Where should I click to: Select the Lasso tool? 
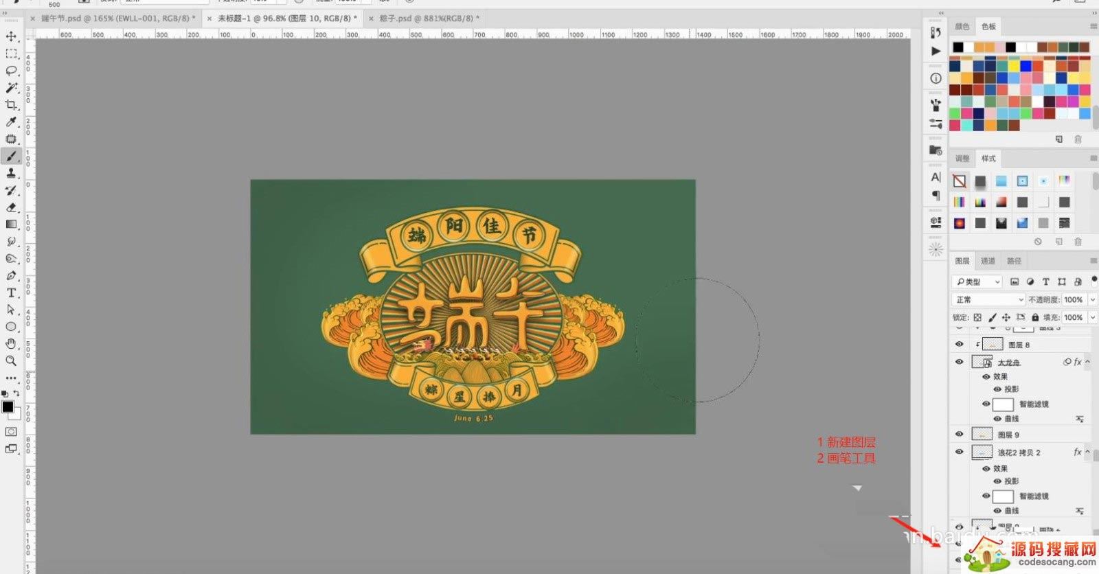pos(11,71)
